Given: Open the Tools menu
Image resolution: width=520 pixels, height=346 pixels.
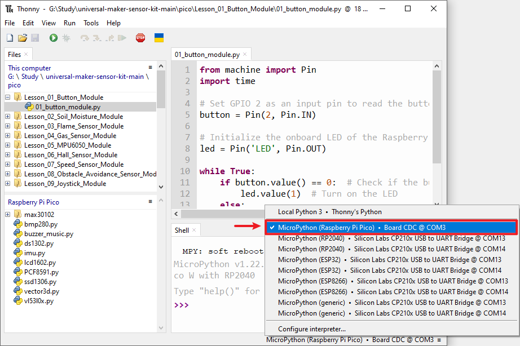Looking at the screenshot, I should coord(91,23).
